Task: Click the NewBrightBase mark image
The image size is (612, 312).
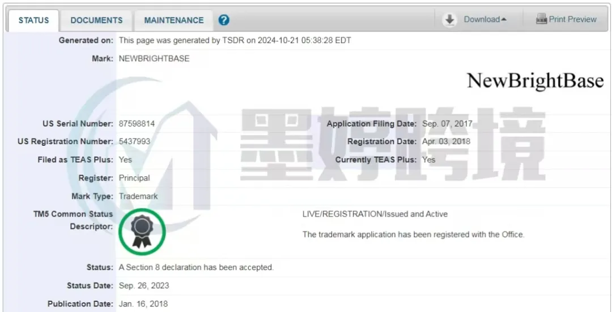Action: pos(535,81)
